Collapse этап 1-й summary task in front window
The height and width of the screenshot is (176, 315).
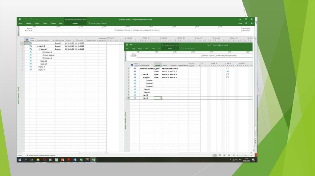(142, 74)
